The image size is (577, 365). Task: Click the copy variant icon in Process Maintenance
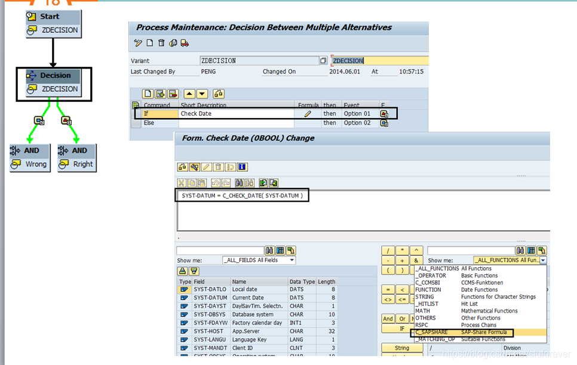173,43
